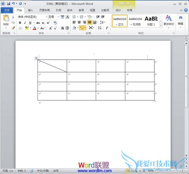Expand numbering list dropdown arrow
Viewport: 189px width, 174px height.
pyautogui.click(x=85, y=17)
